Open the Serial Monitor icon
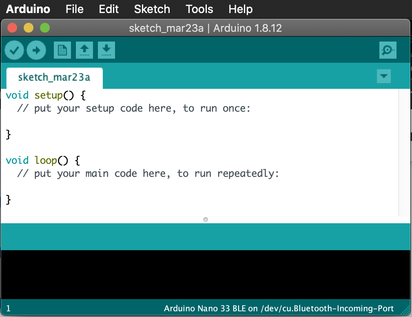The height and width of the screenshot is (317, 412). point(388,50)
